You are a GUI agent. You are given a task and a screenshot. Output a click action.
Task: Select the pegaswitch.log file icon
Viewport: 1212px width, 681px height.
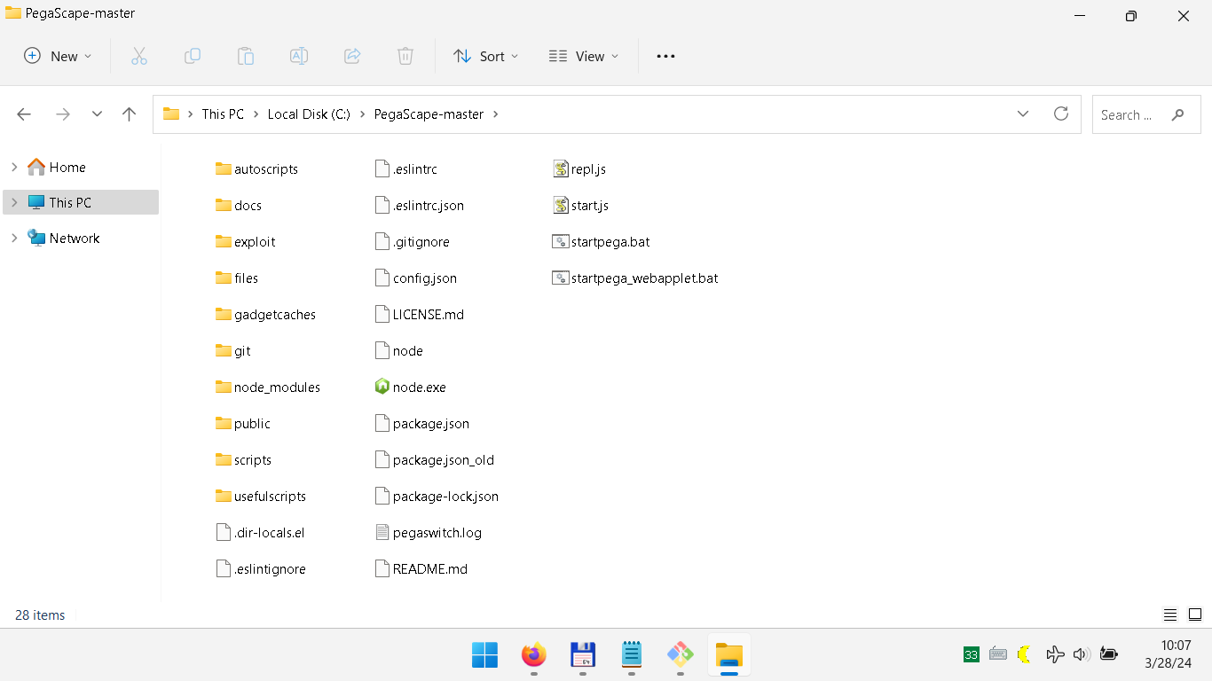pyautogui.click(x=382, y=532)
